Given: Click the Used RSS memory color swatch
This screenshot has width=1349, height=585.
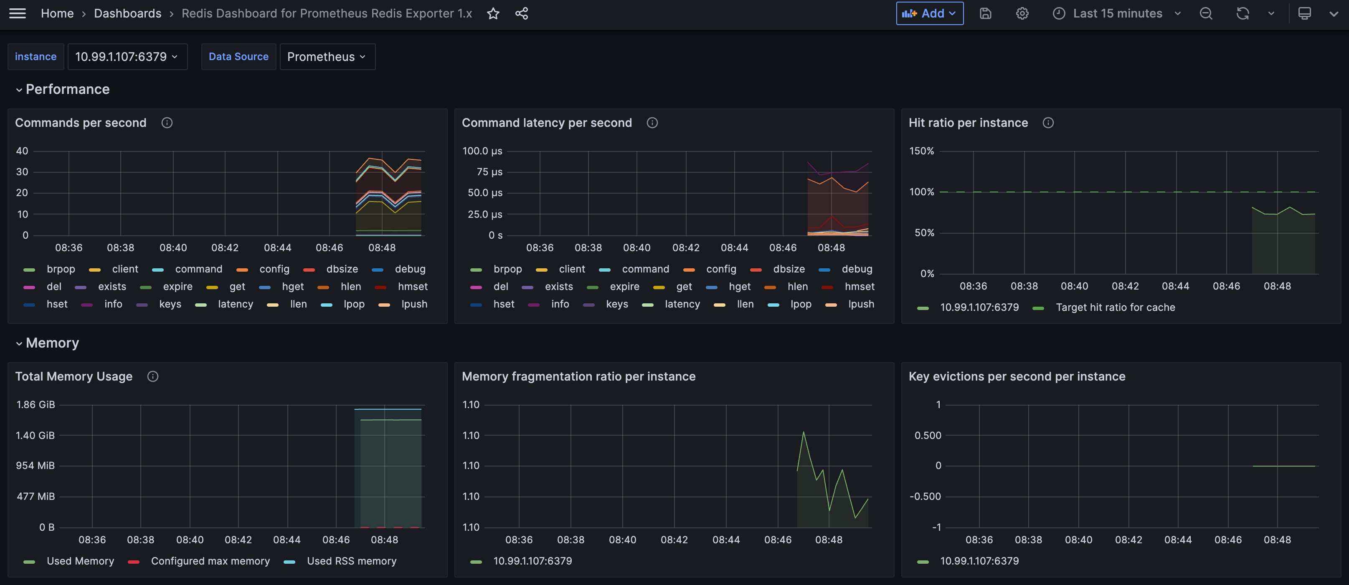Looking at the screenshot, I should [289, 562].
